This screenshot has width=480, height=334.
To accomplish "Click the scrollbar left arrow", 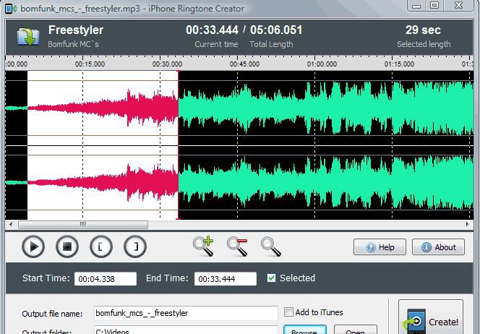I will coord(11,224).
